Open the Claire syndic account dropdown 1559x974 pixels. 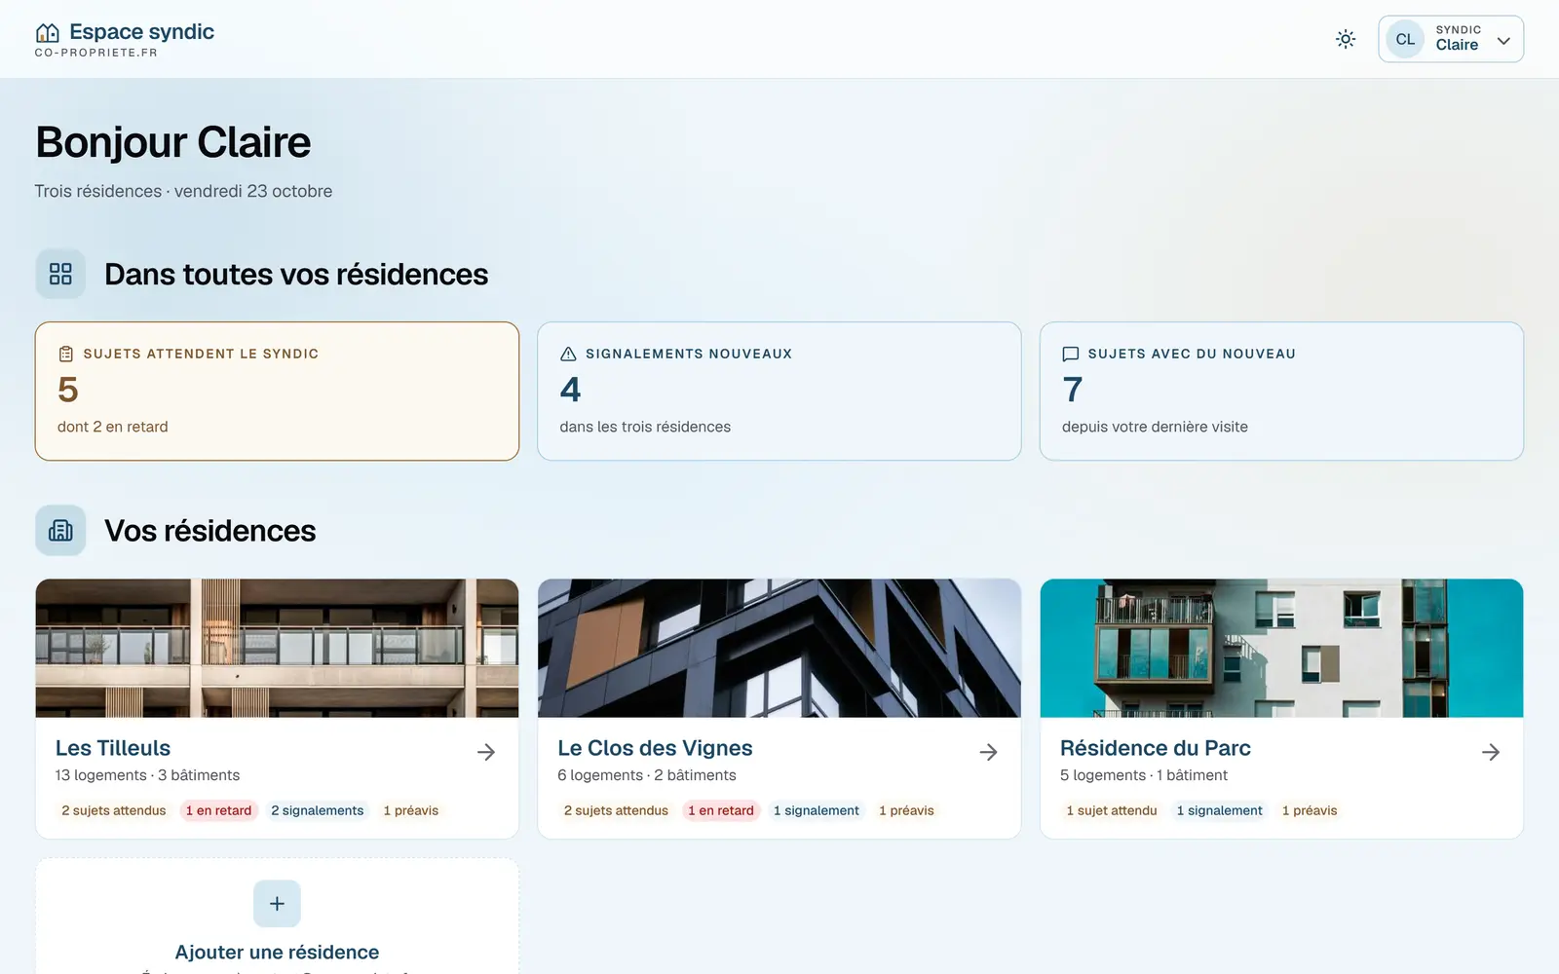(1451, 39)
